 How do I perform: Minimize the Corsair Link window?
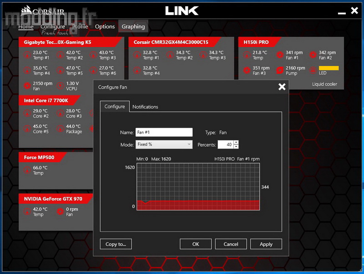pyautogui.click(x=342, y=13)
